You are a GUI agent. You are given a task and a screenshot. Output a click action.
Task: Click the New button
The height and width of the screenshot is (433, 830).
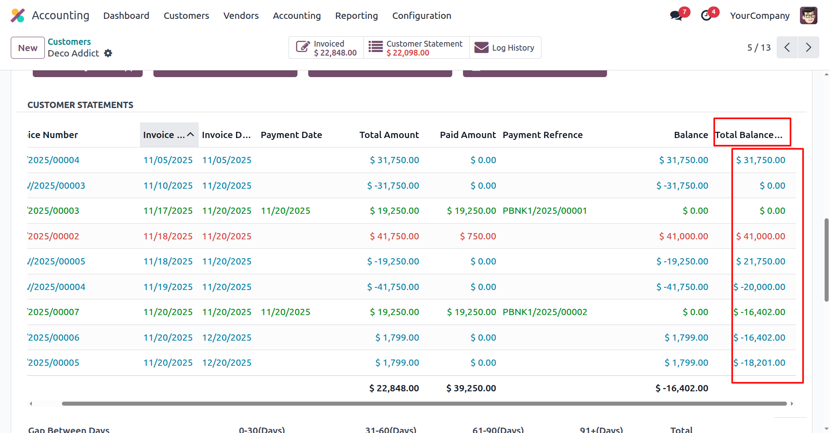[x=28, y=48]
